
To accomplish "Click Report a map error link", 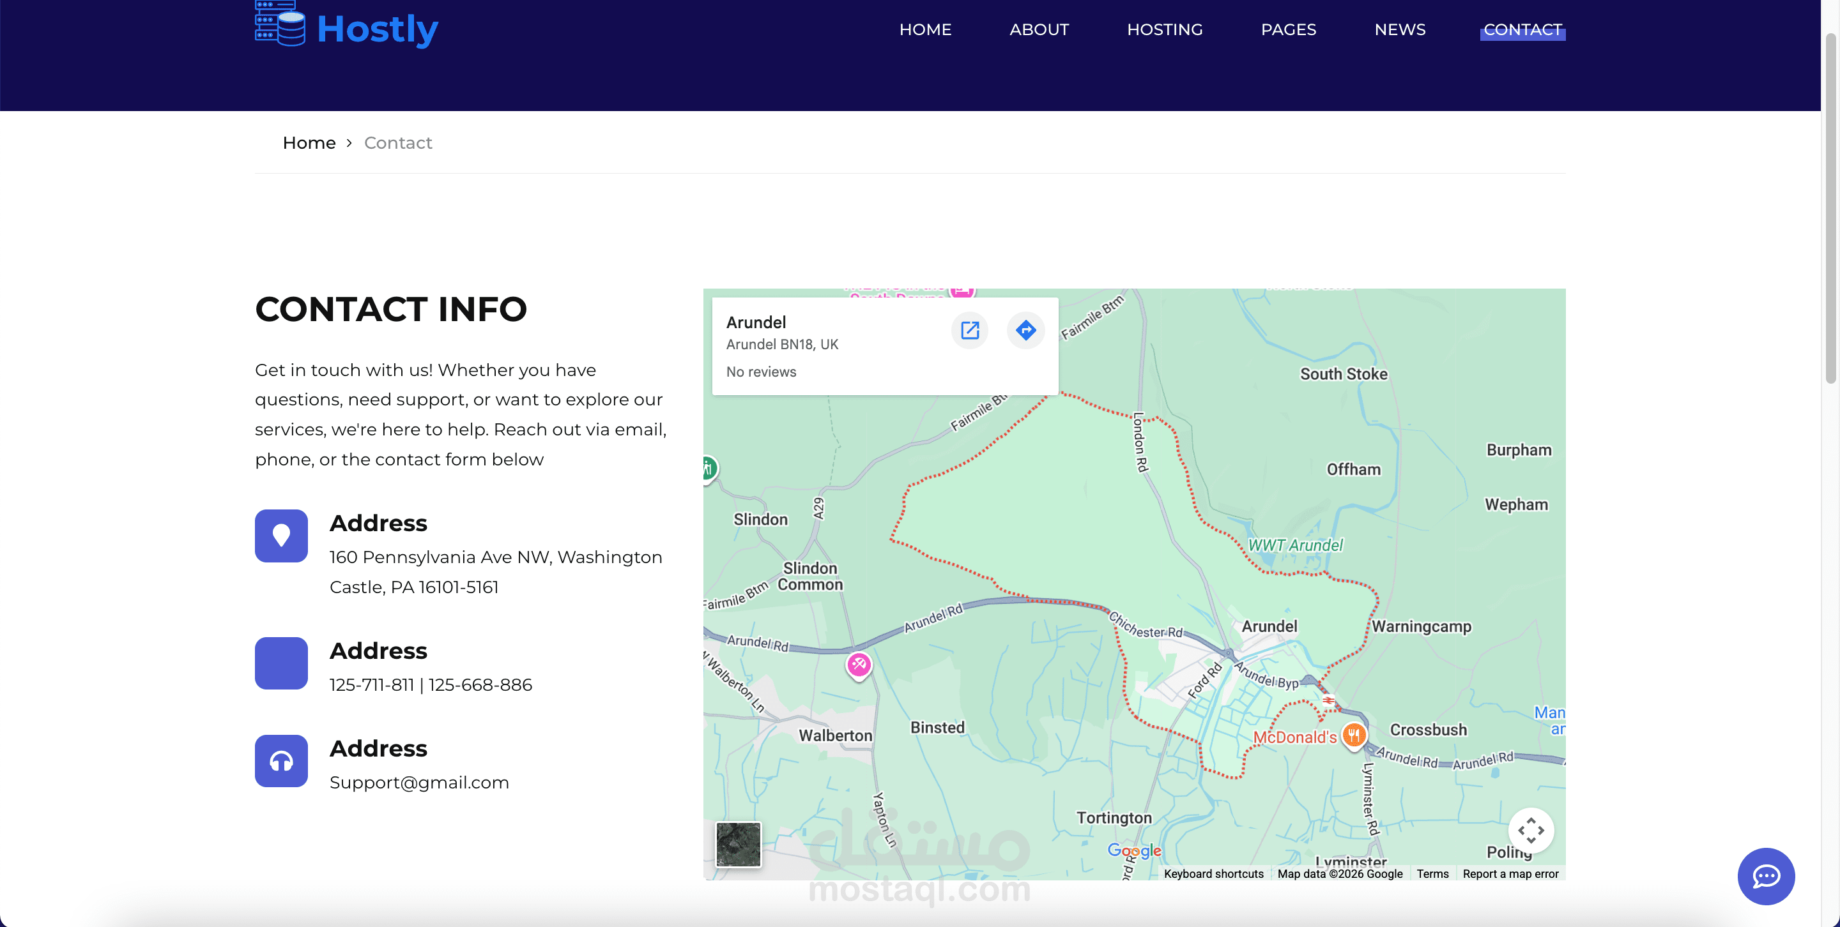I will (x=1510, y=873).
